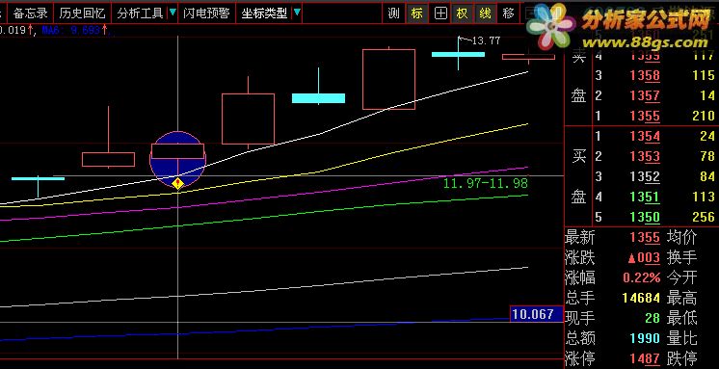Viewport: 719px width, 369px height.
Task: Select the blue 10.067 price label
Action: (x=536, y=314)
